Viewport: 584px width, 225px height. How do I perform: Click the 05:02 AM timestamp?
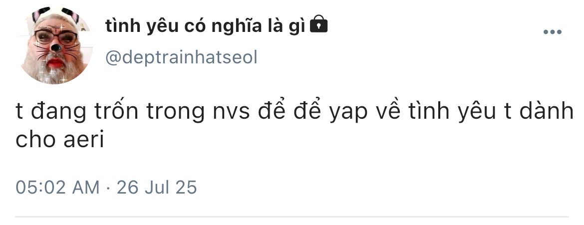point(58,187)
